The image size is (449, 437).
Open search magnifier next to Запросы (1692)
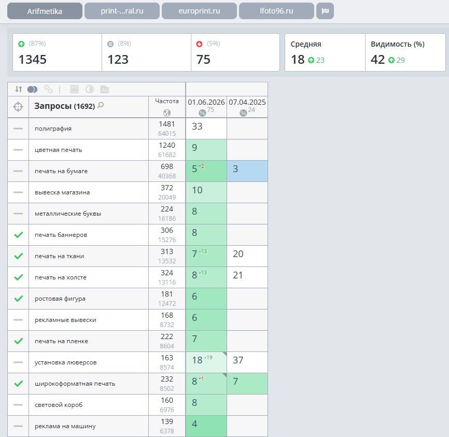pyautogui.click(x=101, y=105)
